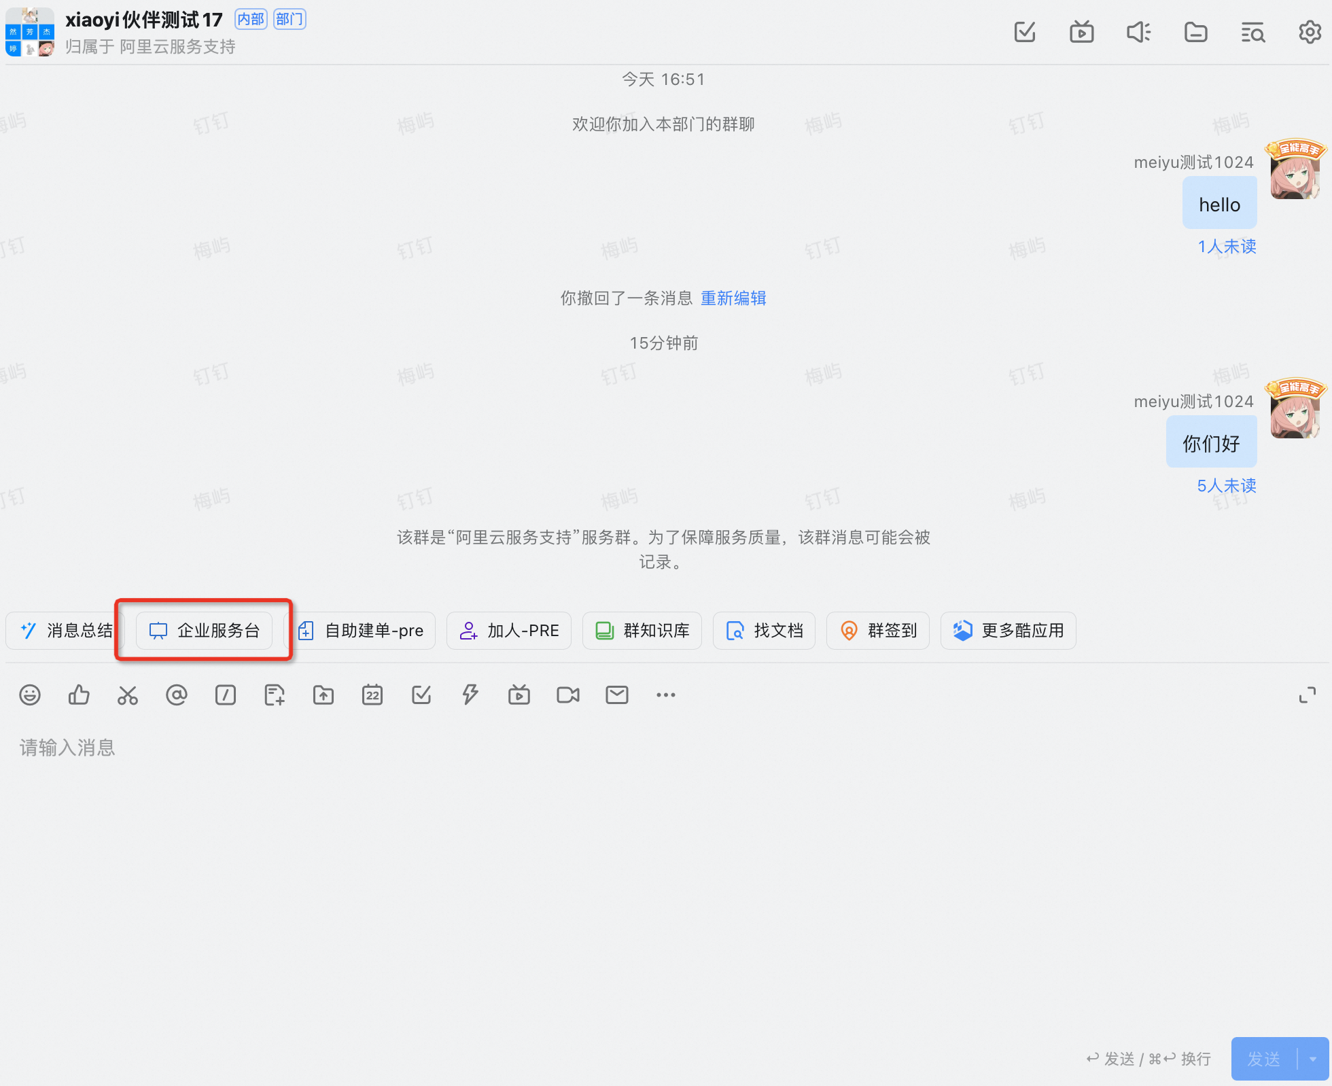Click the 部门 tag in header
1332x1086 pixels.
(x=290, y=19)
